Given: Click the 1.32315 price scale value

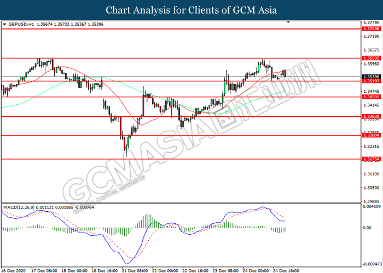Looking at the screenshot, I should click(372, 146).
